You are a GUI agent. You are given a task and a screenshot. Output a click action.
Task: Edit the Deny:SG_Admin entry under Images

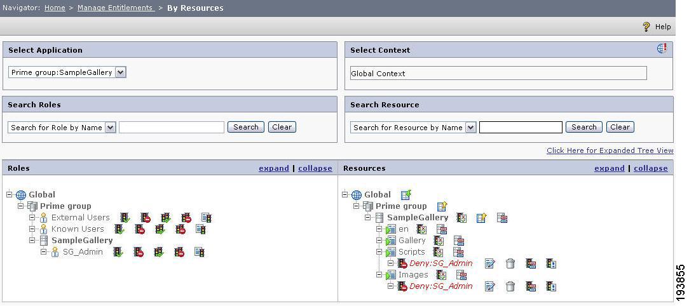click(x=489, y=286)
